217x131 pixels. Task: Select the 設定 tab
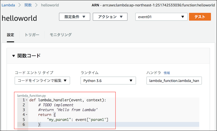(10, 35)
